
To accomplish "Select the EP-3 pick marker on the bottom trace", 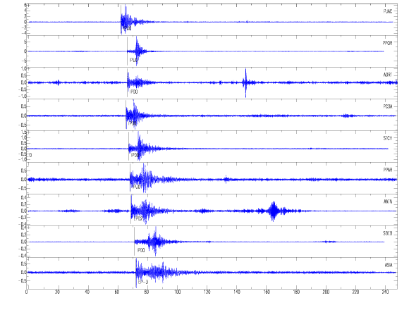I will click(x=143, y=282).
